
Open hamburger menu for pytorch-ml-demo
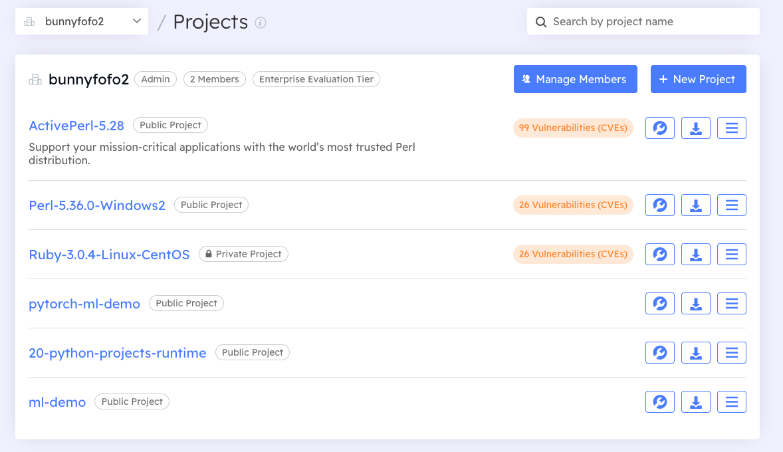[x=731, y=303]
